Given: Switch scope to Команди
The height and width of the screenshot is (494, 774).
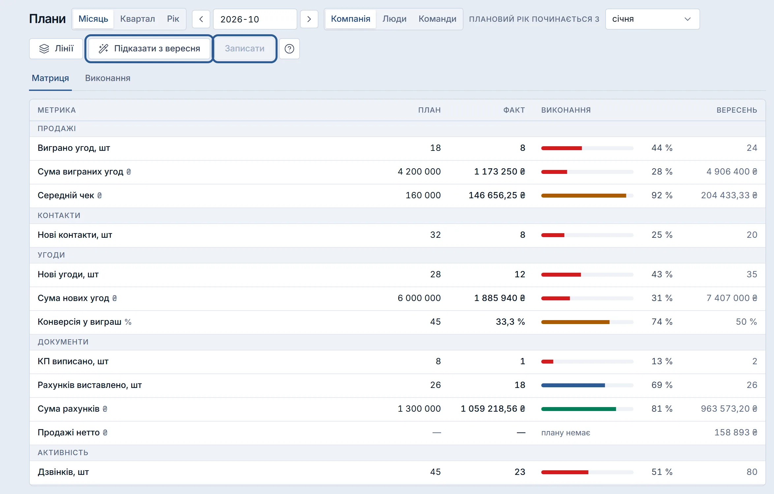Looking at the screenshot, I should point(437,19).
